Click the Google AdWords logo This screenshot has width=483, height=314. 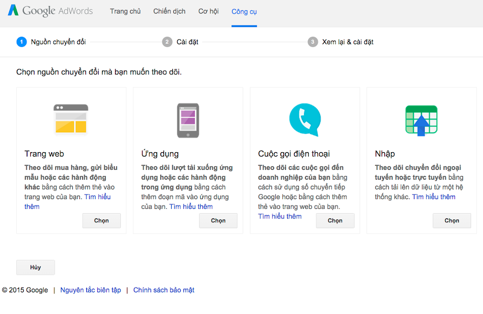[x=50, y=11]
